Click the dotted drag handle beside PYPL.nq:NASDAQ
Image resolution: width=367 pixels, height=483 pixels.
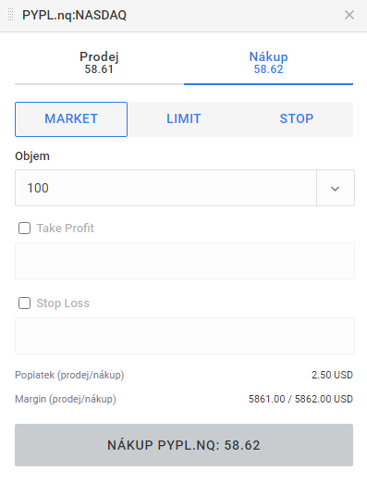point(10,15)
